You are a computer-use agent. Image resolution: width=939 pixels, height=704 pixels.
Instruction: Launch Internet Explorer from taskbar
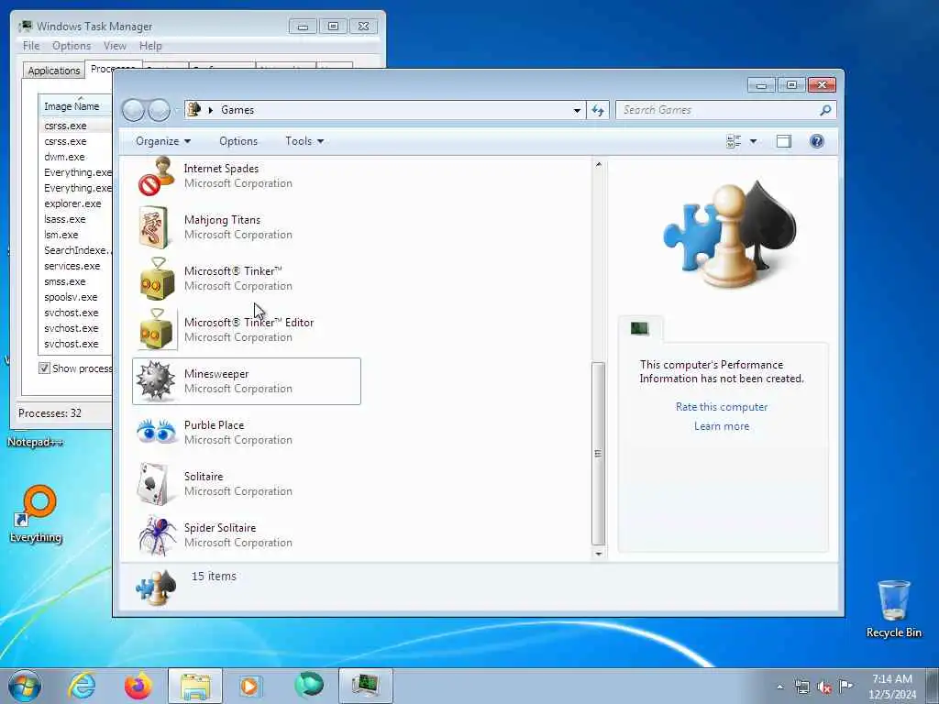coord(82,686)
